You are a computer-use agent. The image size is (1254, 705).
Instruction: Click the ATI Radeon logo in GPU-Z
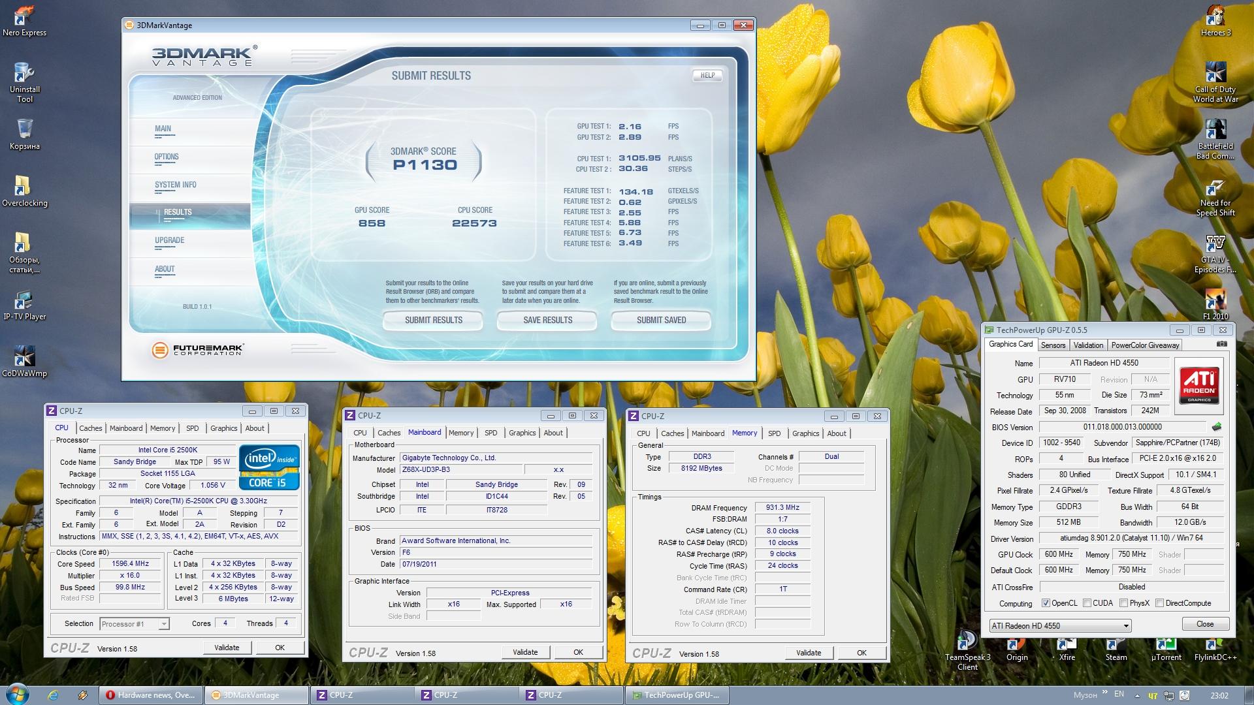(x=1199, y=385)
